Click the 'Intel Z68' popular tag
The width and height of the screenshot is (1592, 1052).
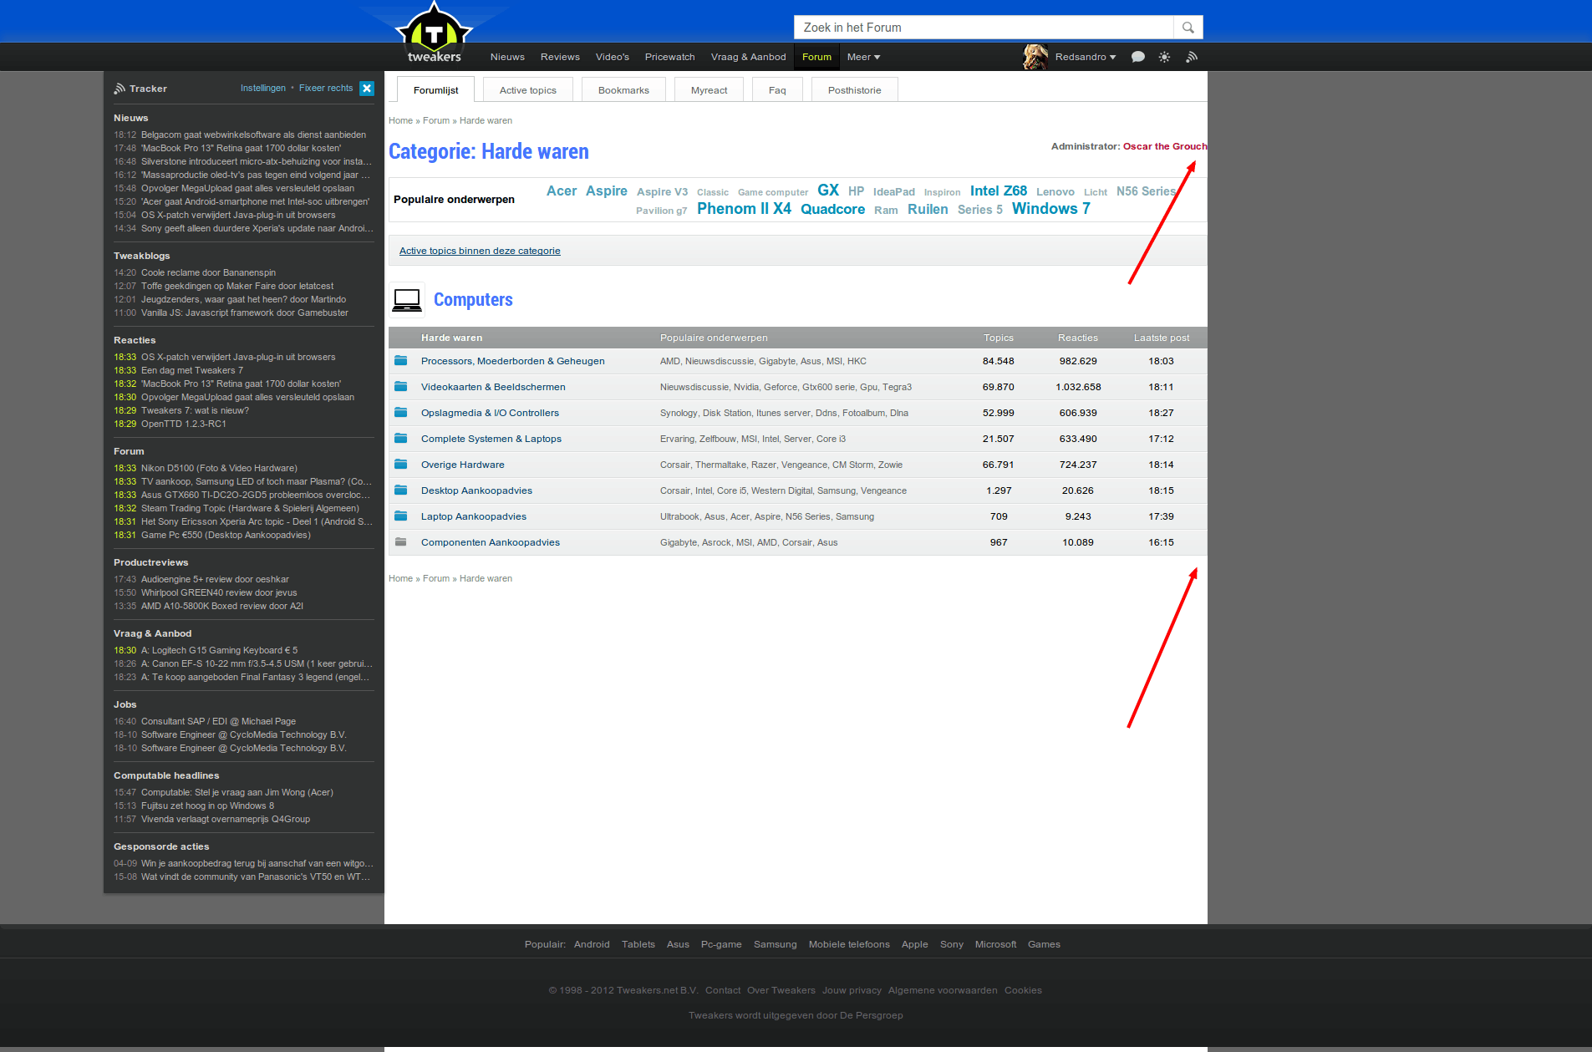point(999,191)
